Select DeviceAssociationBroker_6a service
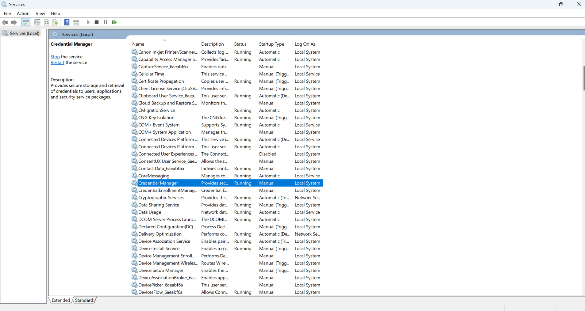 227,278
